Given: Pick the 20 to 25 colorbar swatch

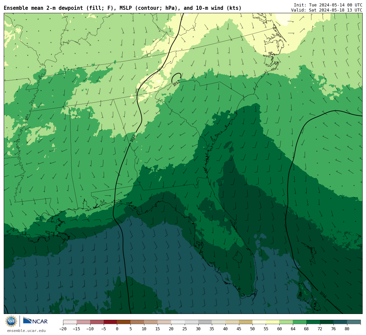Looking at the screenshot, I should pos(178,322).
